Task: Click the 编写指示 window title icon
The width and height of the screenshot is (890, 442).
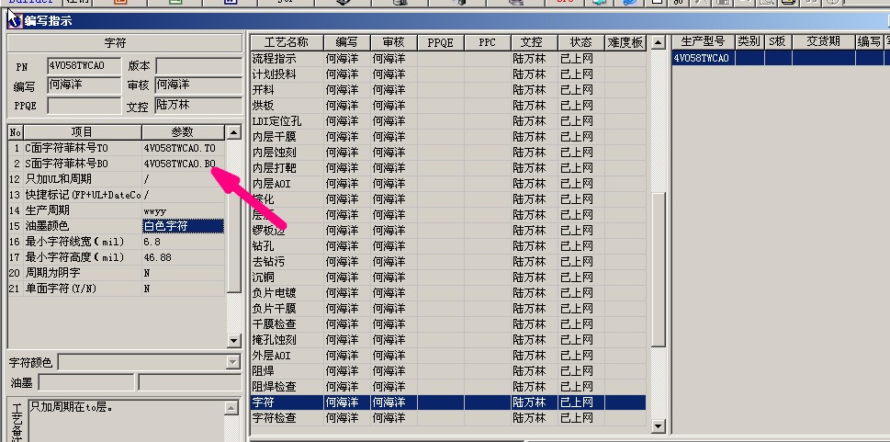Action: (16, 21)
